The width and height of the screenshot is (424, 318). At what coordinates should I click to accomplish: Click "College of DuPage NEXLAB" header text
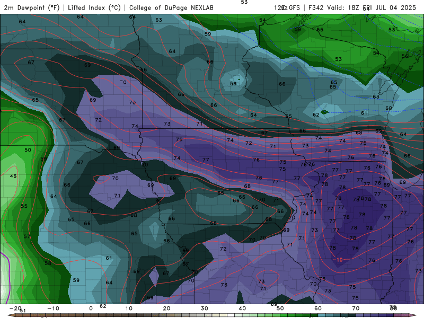[171, 8]
